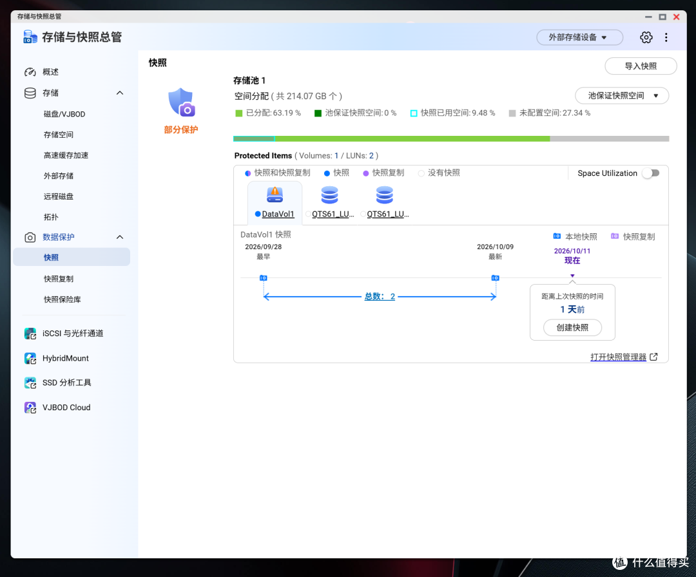Click the 1 天前 elapsed time text

572,309
